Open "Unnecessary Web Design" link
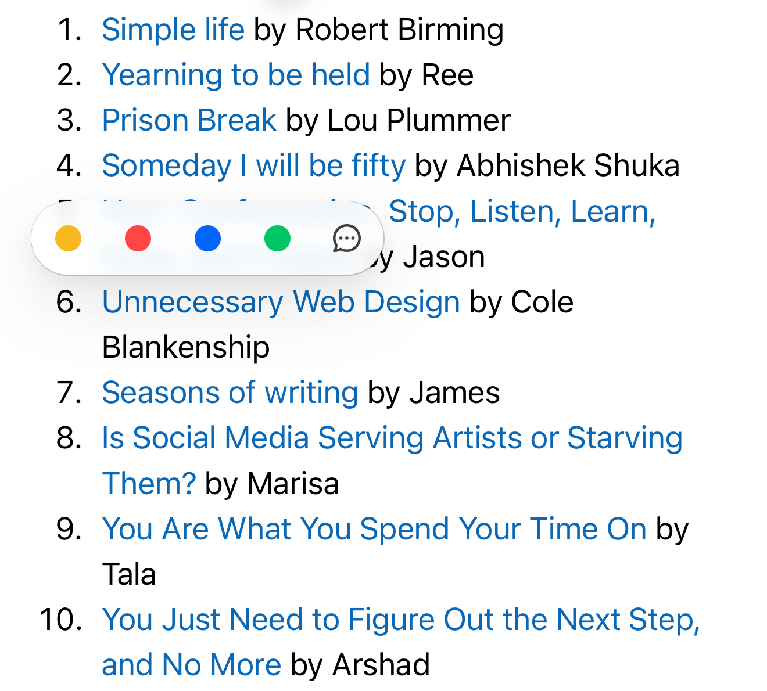Image resolution: width=767 pixels, height=691 pixels. pos(281,302)
